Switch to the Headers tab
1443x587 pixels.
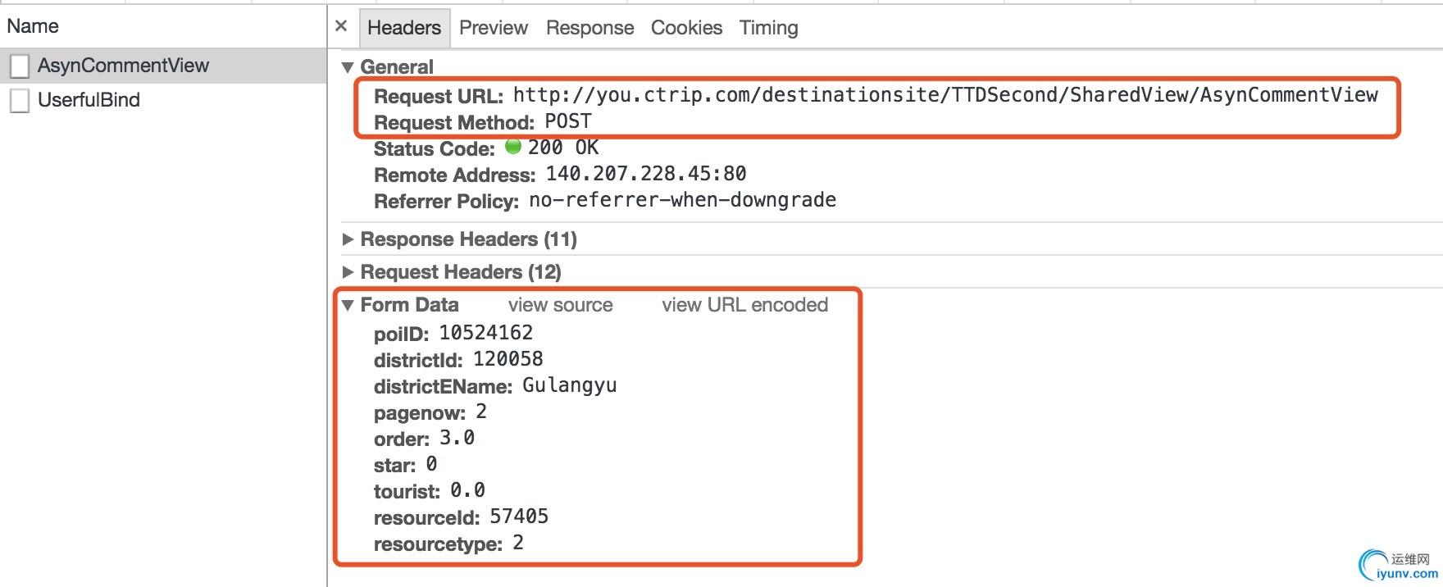pos(403,28)
